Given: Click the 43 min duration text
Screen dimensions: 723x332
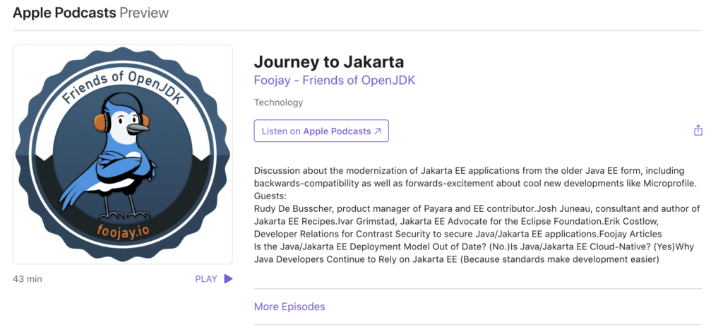Looking at the screenshot, I should pyautogui.click(x=28, y=279).
